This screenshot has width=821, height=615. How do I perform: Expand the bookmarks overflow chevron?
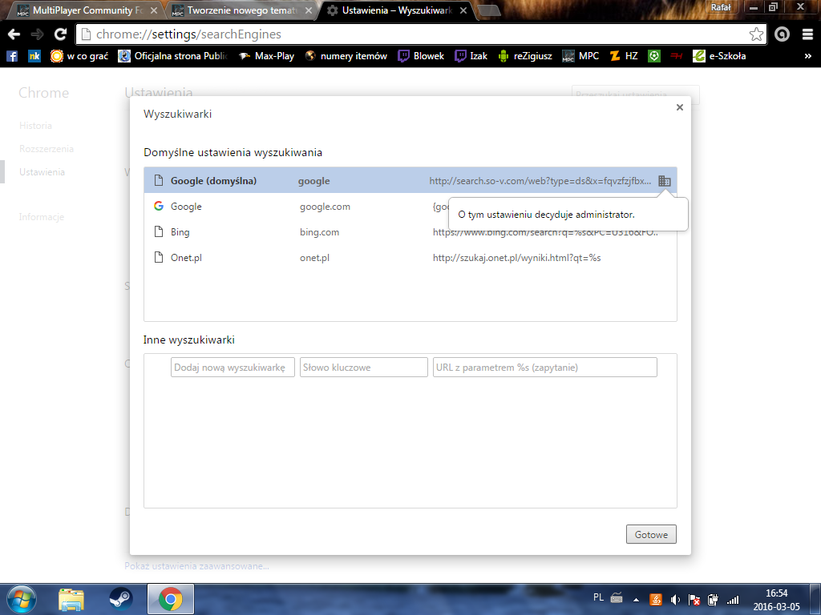coord(807,56)
